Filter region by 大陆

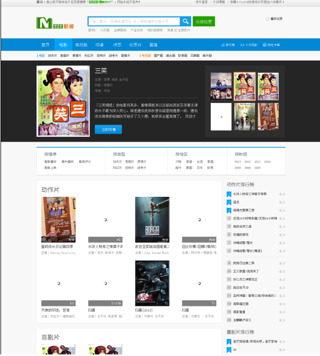(178, 162)
